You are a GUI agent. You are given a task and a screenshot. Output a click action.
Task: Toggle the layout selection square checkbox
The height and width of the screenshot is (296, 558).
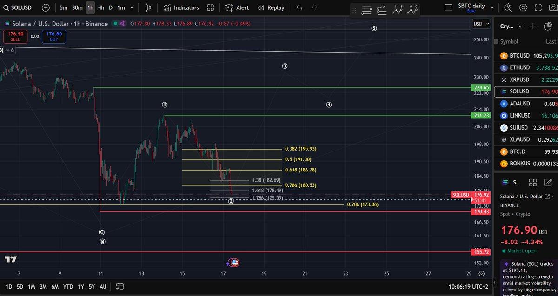[448, 7]
